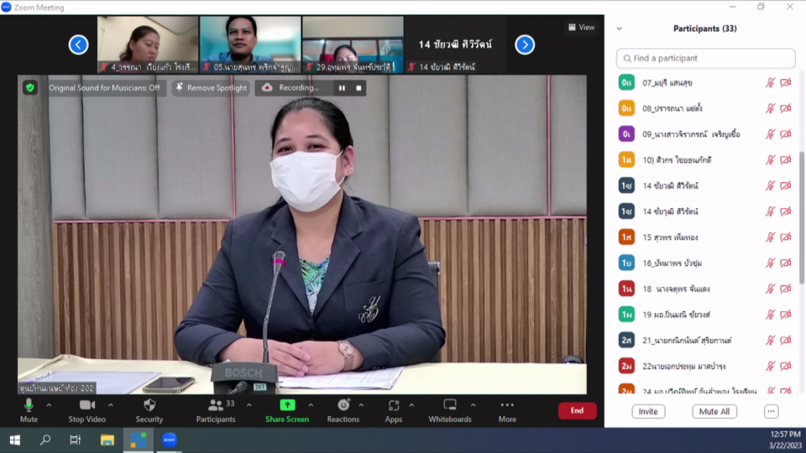The width and height of the screenshot is (806, 453).
Task: Open the participants panel more options button
Action: pos(771,411)
